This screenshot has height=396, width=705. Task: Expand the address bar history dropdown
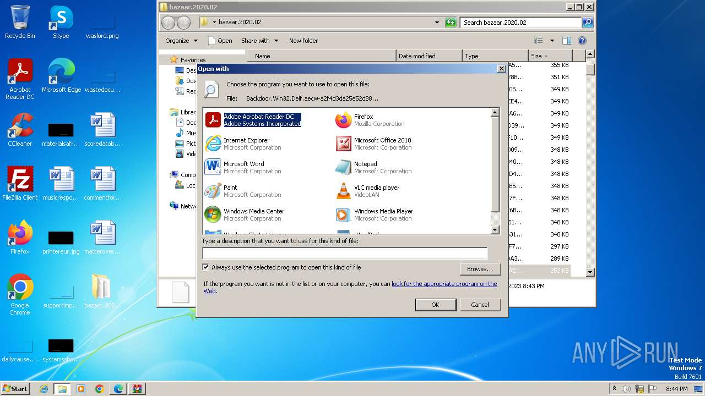pyautogui.click(x=437, y=23)
